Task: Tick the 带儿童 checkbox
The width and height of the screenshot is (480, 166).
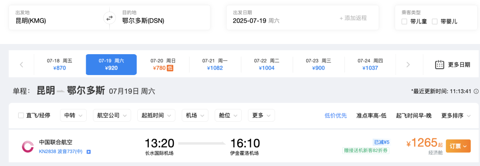Action: click(404, 22)
